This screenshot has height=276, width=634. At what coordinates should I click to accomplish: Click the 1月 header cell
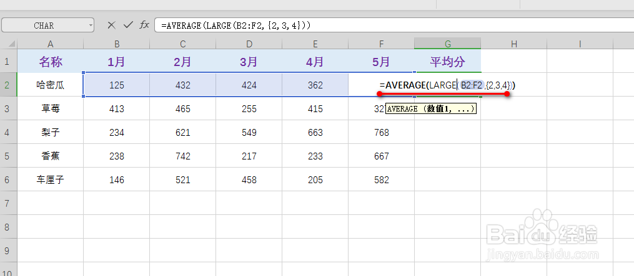tap(116, 61)
